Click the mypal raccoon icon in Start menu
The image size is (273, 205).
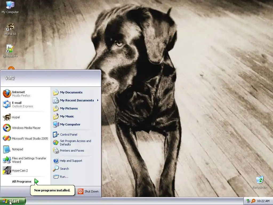click(7, 117)
